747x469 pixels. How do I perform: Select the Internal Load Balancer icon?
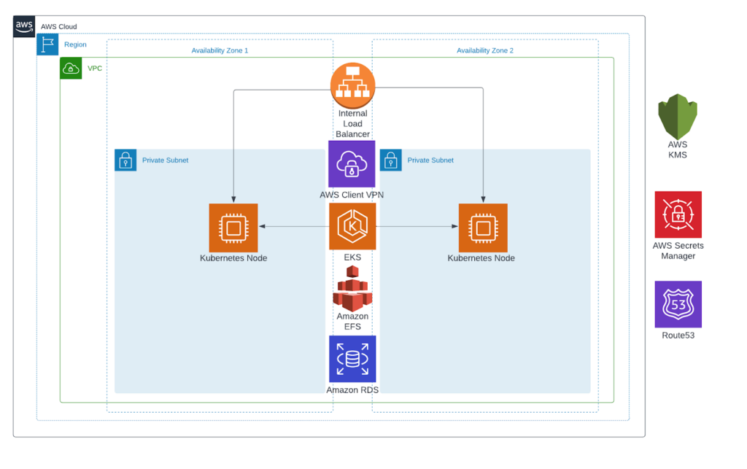click(x=352, y=85)
